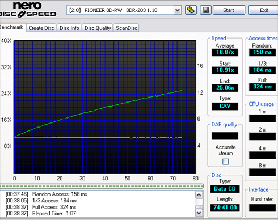Click the Nero DiscSpeed logo
The width and height of the screenshot is (278, 220).
[x=28, y=10]
